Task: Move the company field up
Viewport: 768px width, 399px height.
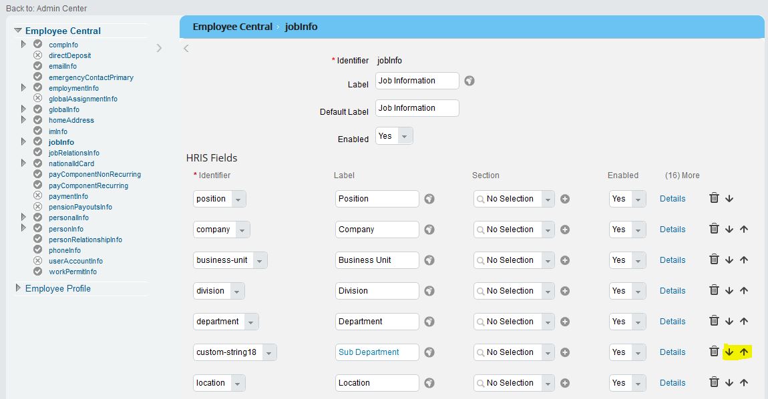Action: click(744, 230)
